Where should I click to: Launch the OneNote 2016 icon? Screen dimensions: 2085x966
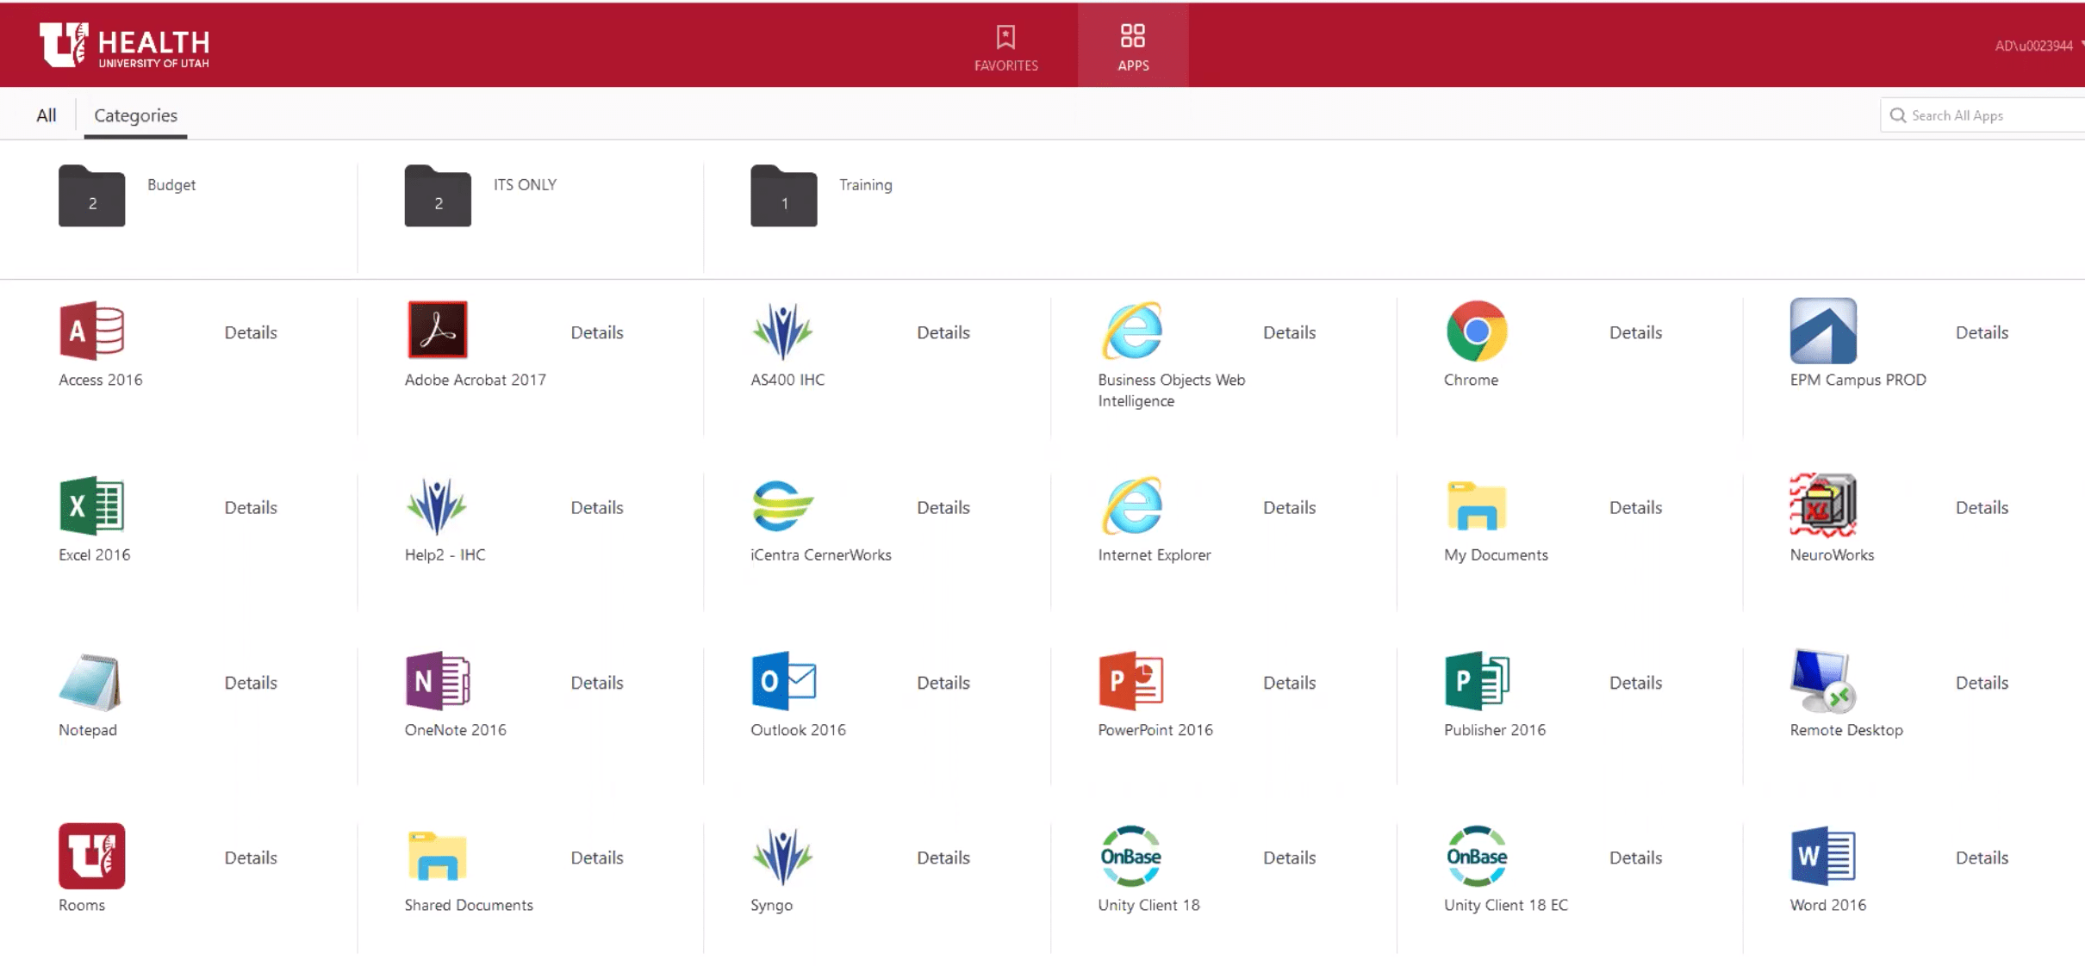(438, 681)
